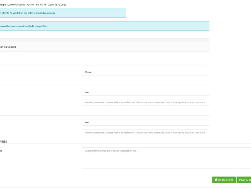Open the 'SD oui' dropdown
This screenshot has width=251, height=188.
click(x=146, y=72)
